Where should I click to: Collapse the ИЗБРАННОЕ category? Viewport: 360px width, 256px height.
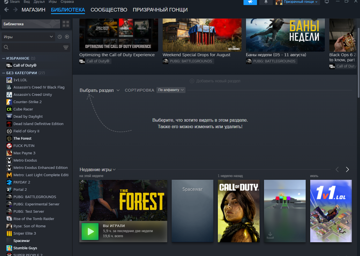click(4, 58)
